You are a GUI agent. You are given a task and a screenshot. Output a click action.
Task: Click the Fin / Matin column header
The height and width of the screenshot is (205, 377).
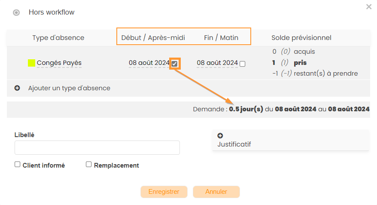(x=221, y=38)
